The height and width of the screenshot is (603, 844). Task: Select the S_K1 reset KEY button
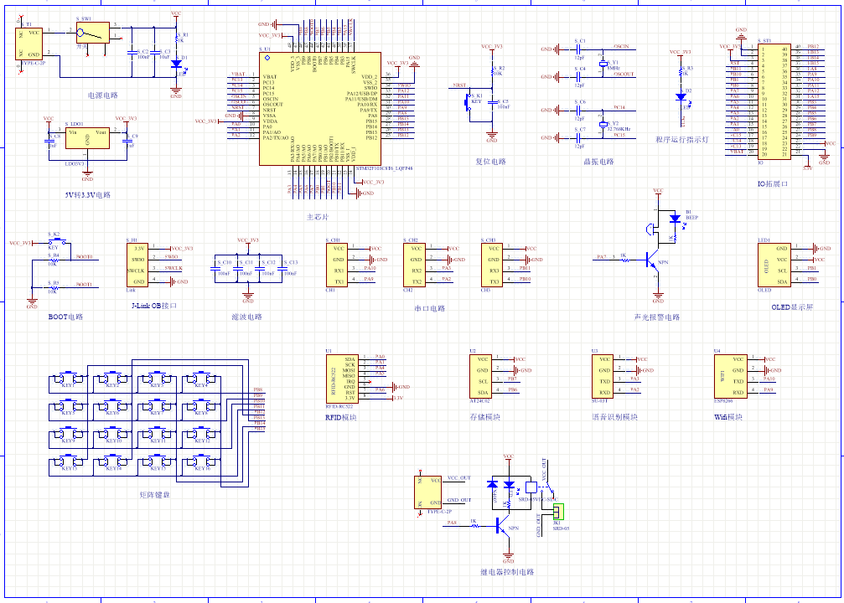468,101
